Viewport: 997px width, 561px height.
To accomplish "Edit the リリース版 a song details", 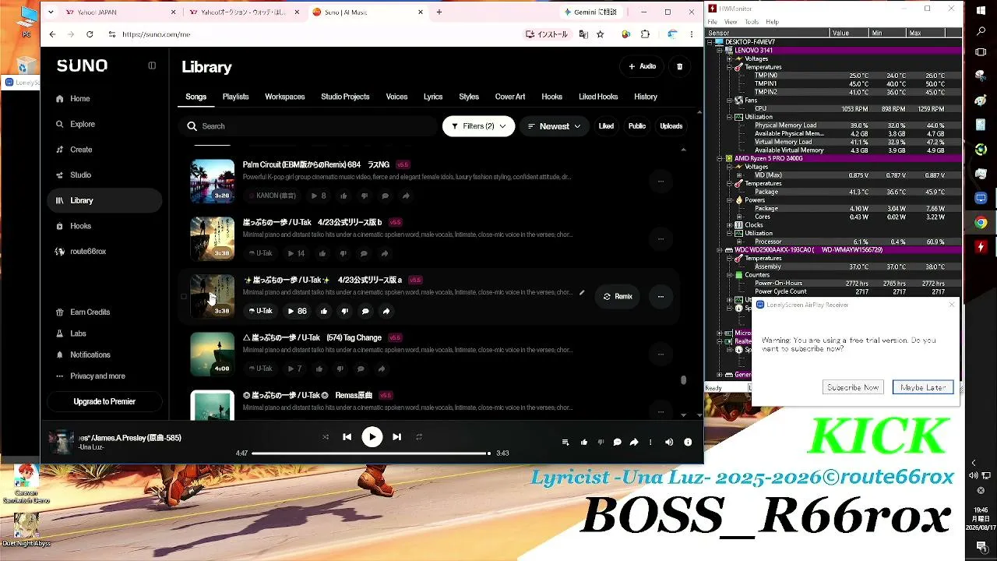I will 582,293.
